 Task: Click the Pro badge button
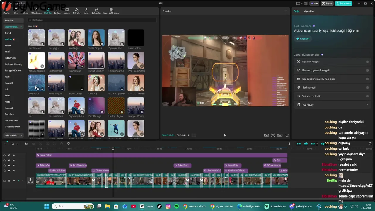[x=314, y=4]
